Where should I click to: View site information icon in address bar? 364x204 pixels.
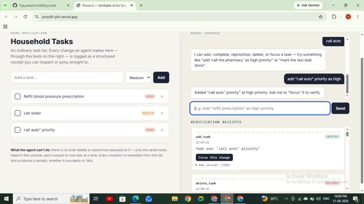point(37,17)
